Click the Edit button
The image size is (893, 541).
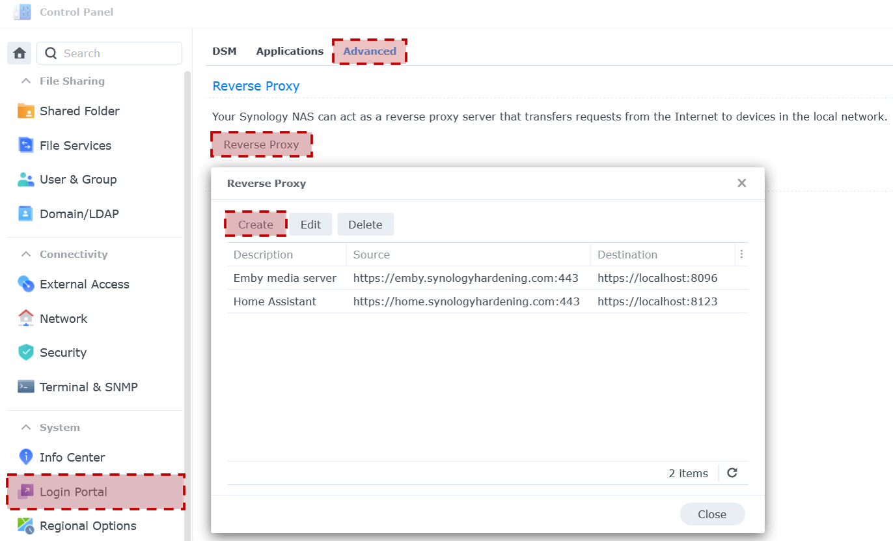coord(310,225)
